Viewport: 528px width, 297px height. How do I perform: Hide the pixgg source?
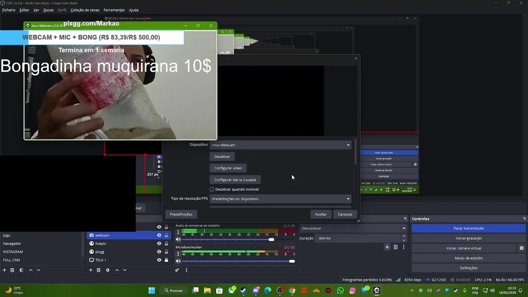point(159,252)
